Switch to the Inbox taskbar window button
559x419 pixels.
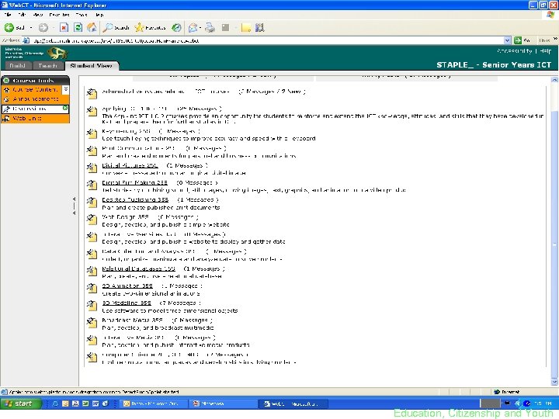click(153, 403)
